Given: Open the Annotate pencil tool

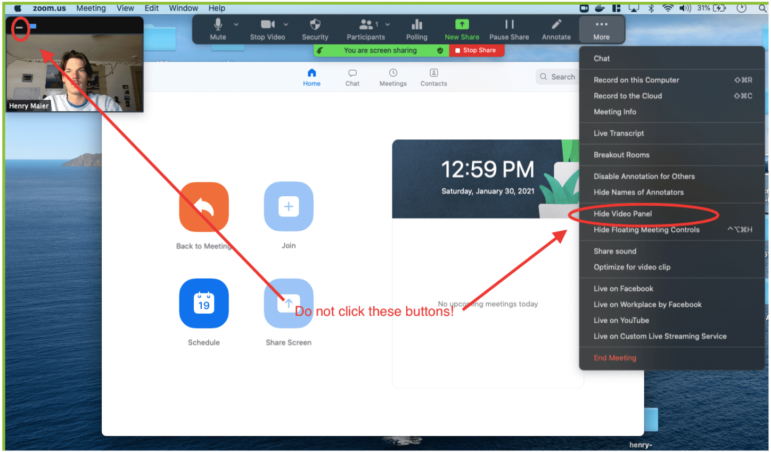Looking at the screenshot, I should click(556, 29).
